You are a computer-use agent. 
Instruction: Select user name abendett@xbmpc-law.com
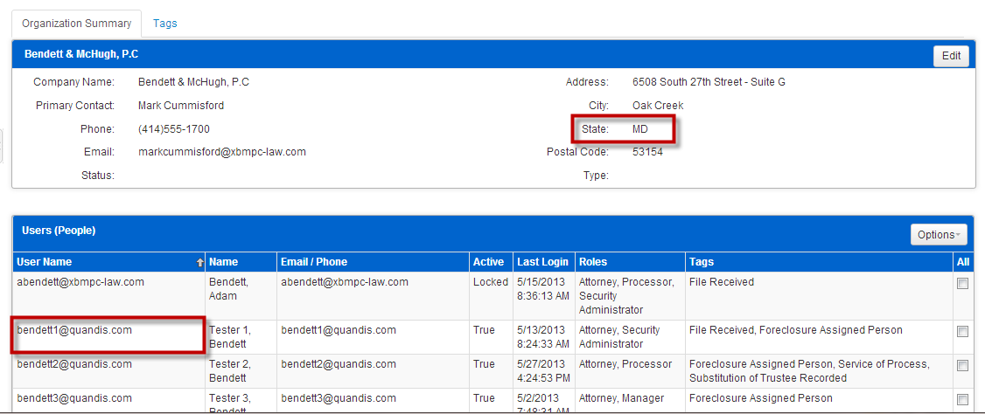coord(80,282)
